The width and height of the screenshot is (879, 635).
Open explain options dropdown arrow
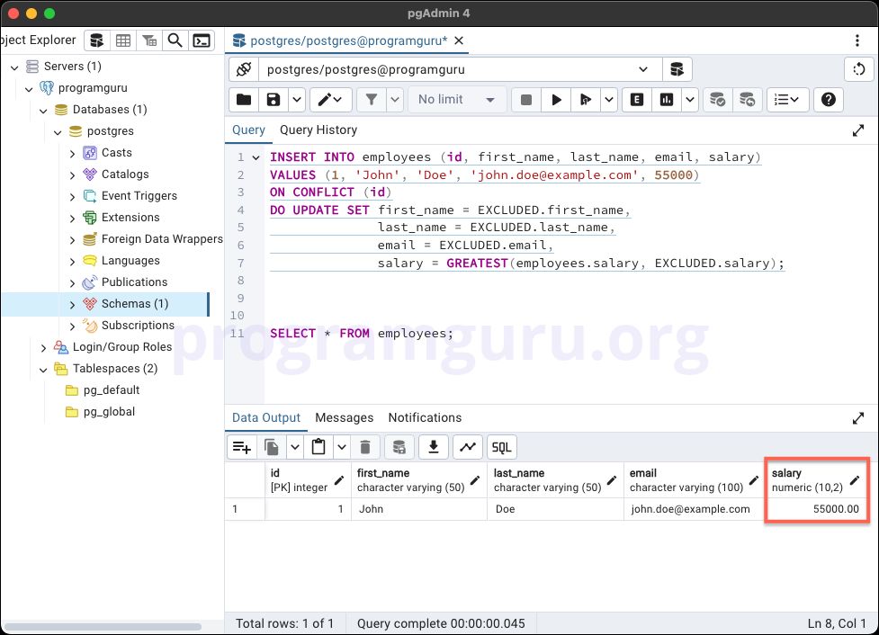tap(690, 100)
